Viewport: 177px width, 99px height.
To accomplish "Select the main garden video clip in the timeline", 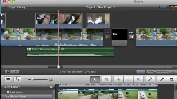I will pyautogui.click(x=52, y=37).
